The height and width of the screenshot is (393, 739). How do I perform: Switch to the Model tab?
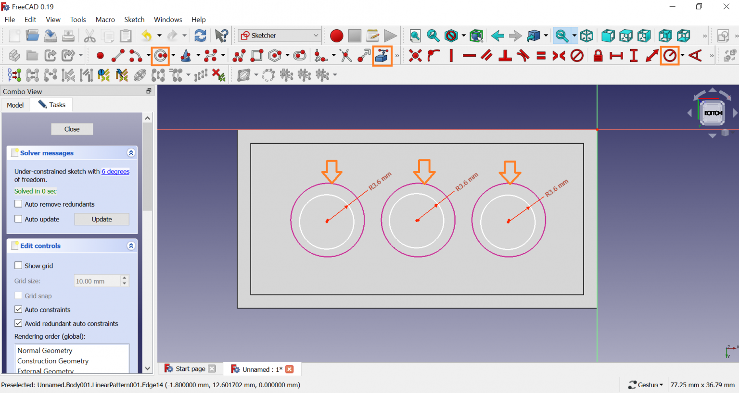pos(15,105)
